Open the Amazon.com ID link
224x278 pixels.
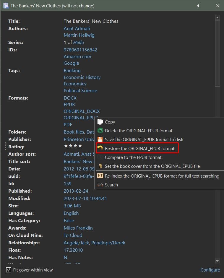(77, 56)
